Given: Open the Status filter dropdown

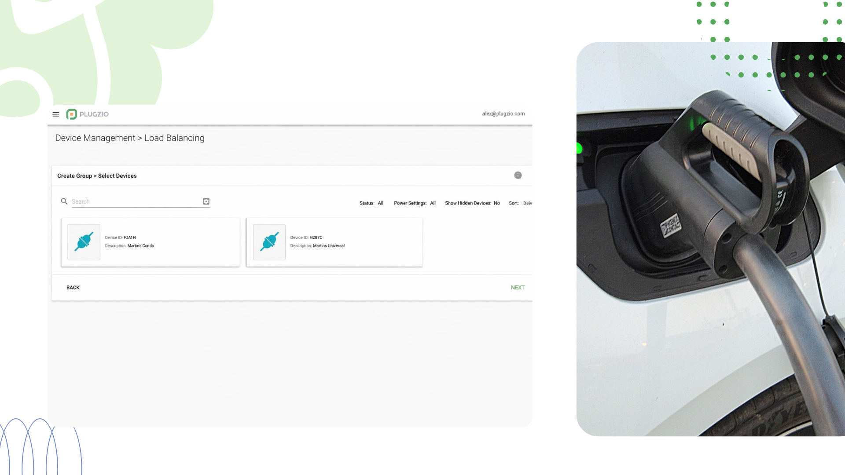Looking at the screenshot, I should [x=380, y=203].
